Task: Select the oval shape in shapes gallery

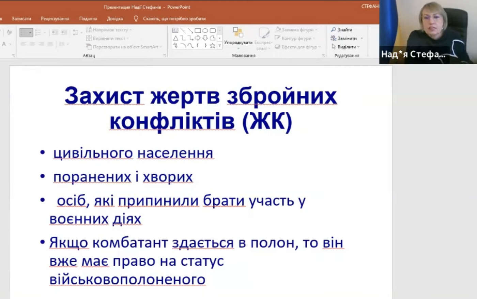Action: point(205,31)
